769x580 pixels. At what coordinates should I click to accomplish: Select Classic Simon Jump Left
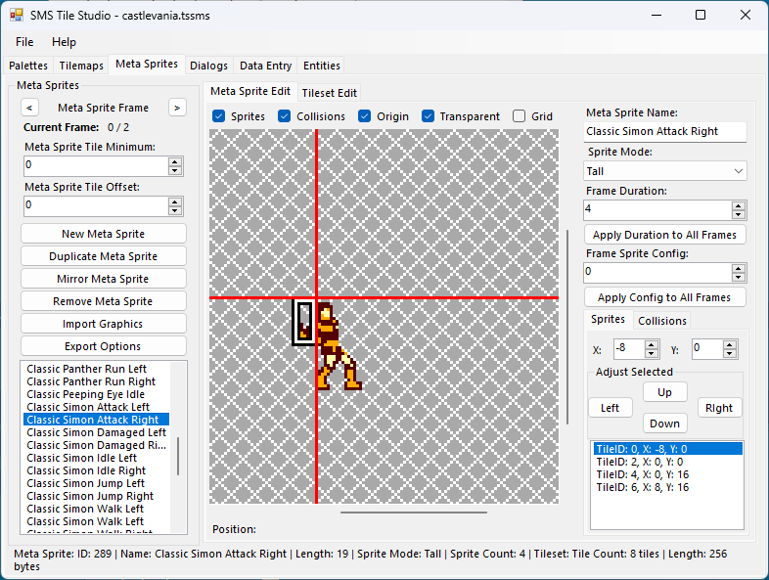click(86, 483)
